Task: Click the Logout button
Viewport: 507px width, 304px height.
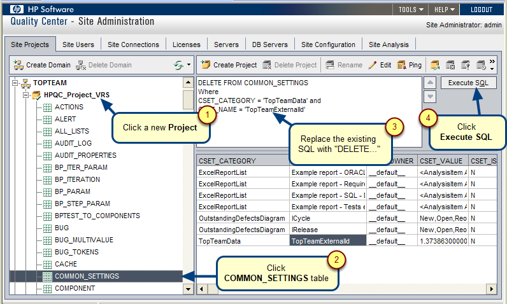Action: tap(481, 10)
